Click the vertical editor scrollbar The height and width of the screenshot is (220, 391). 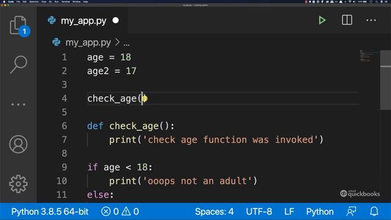(x=386, y=80)
